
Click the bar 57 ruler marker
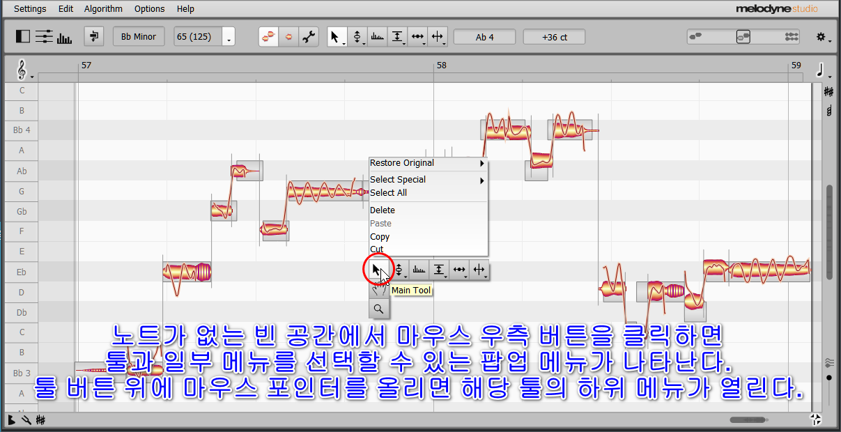click(86, 65)
